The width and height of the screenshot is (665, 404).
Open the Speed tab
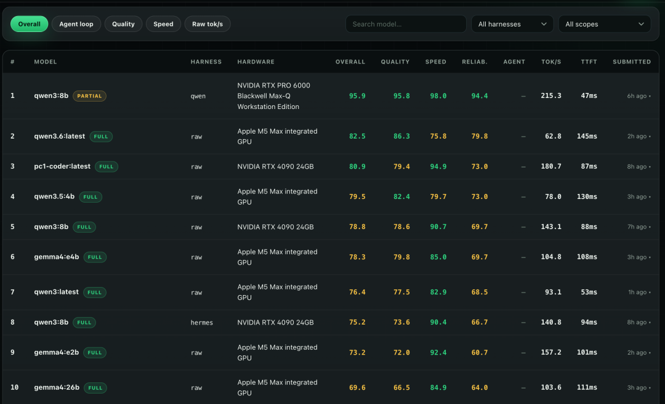pyautogui.click(x=163, y=24)
